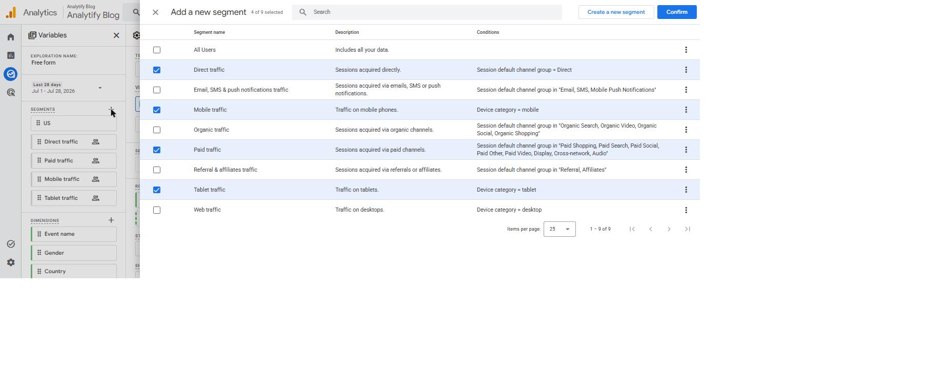Open more options for All Users row
The height and width of the screenshot is (371, 933).
point(686,50)
